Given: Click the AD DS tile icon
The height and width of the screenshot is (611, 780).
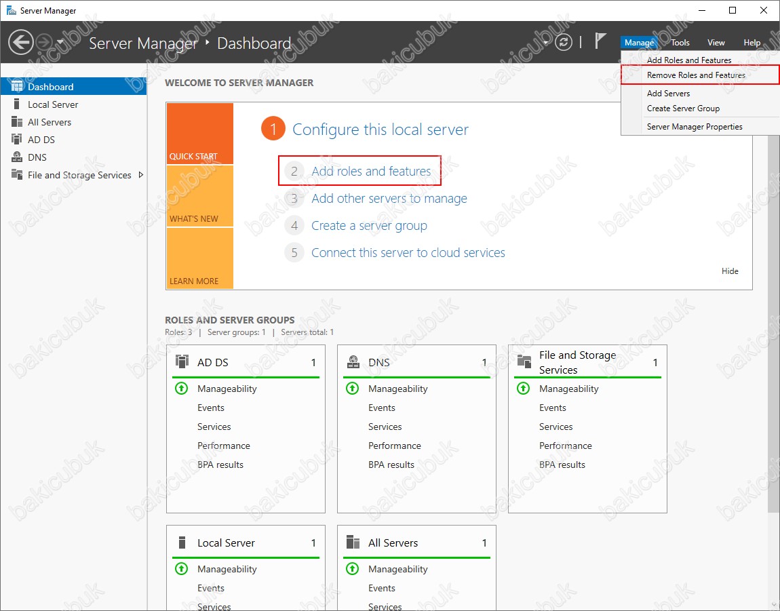Looking at the screenshot, I should click(182, 361).
